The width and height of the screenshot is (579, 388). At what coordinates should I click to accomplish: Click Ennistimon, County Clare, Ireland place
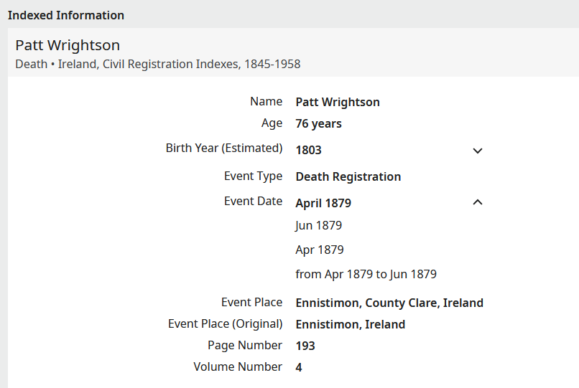[x=389, y=303]
